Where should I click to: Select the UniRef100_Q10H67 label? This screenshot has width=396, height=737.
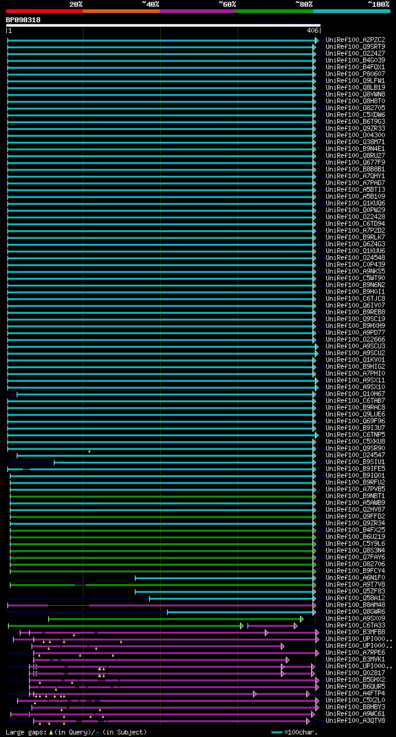(x=355, y=394)
